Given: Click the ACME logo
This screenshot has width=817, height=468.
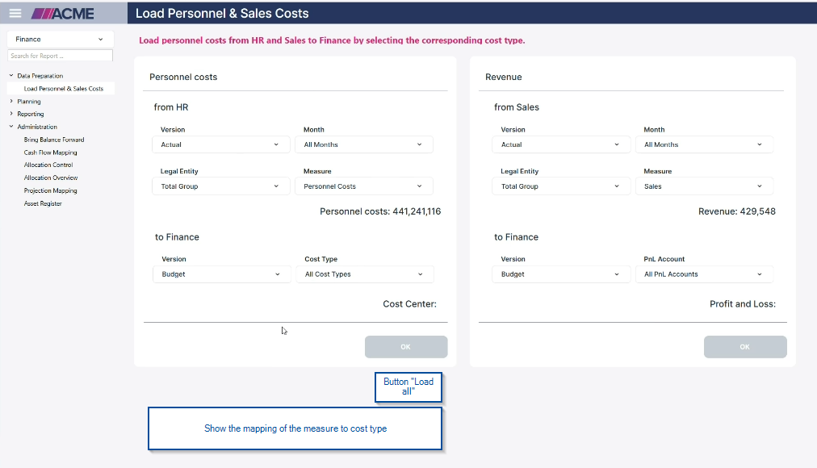Looking at the screenshot, I should [x=63, y=13].
